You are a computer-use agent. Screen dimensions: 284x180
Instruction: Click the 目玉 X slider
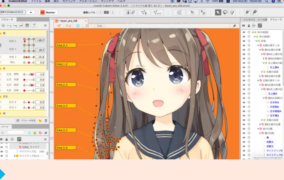[x=29, y=102]
